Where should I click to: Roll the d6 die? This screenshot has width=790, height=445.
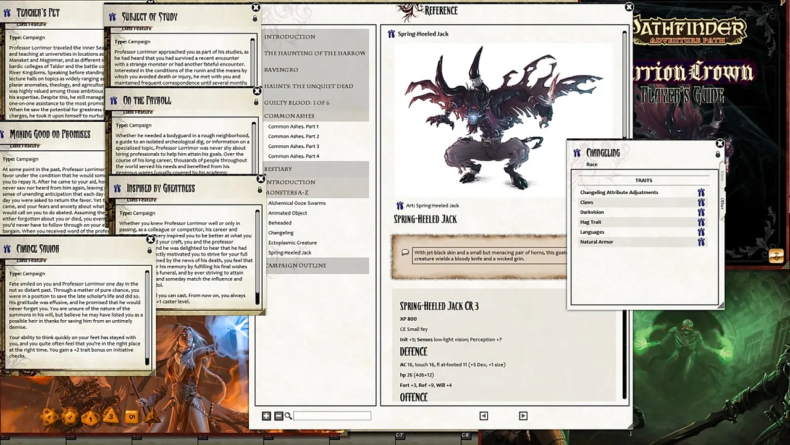[131, 417]
